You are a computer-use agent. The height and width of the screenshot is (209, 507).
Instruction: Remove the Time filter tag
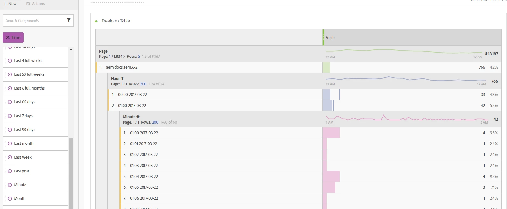pos(8,38)
